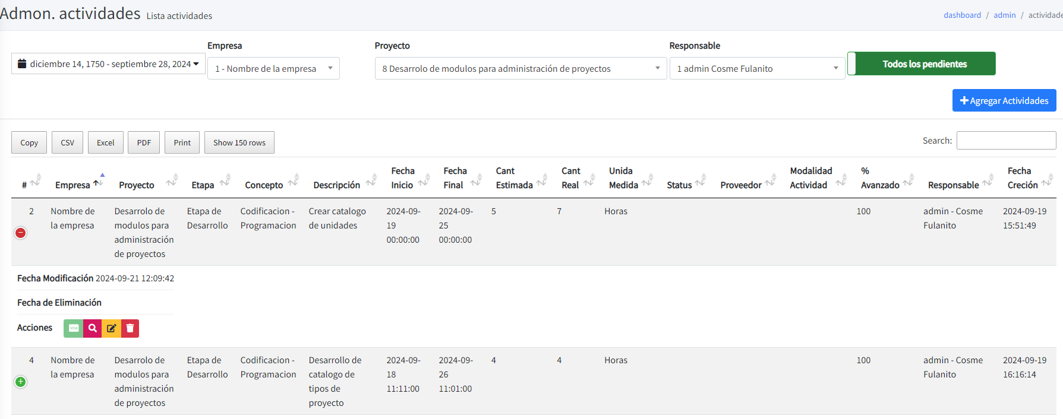Export the table using Excel button
Screen dimensions: 1063x419
[106, 143]
